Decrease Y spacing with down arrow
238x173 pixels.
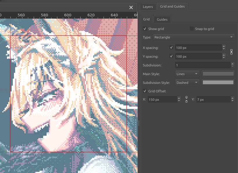pyautogui.click(x=224, y=58)
